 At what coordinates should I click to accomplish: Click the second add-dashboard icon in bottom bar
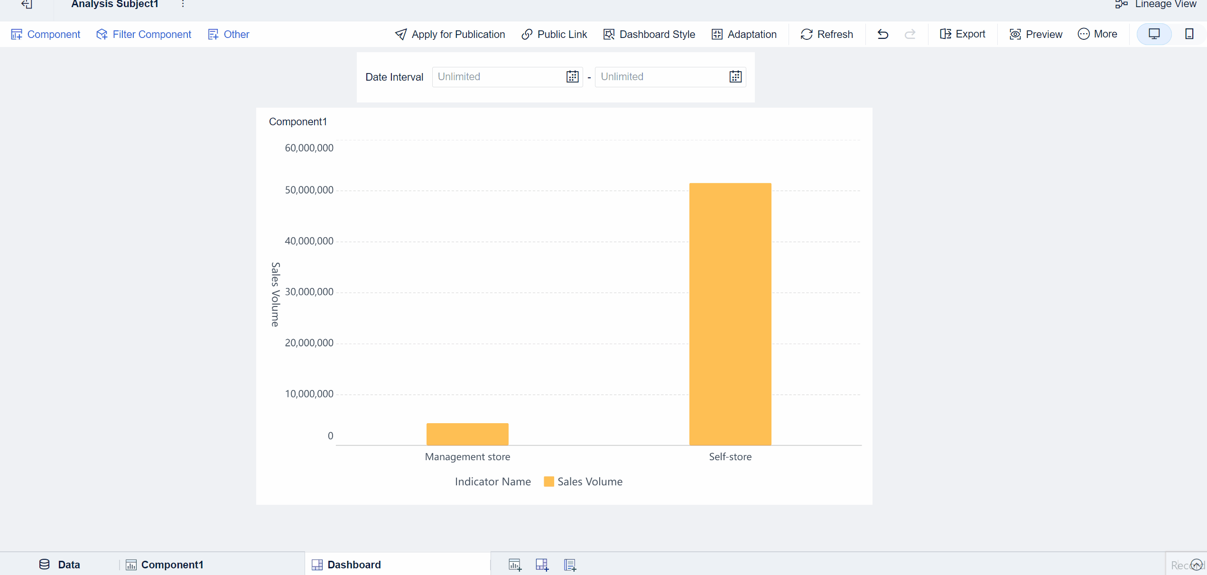coord(542,565)
